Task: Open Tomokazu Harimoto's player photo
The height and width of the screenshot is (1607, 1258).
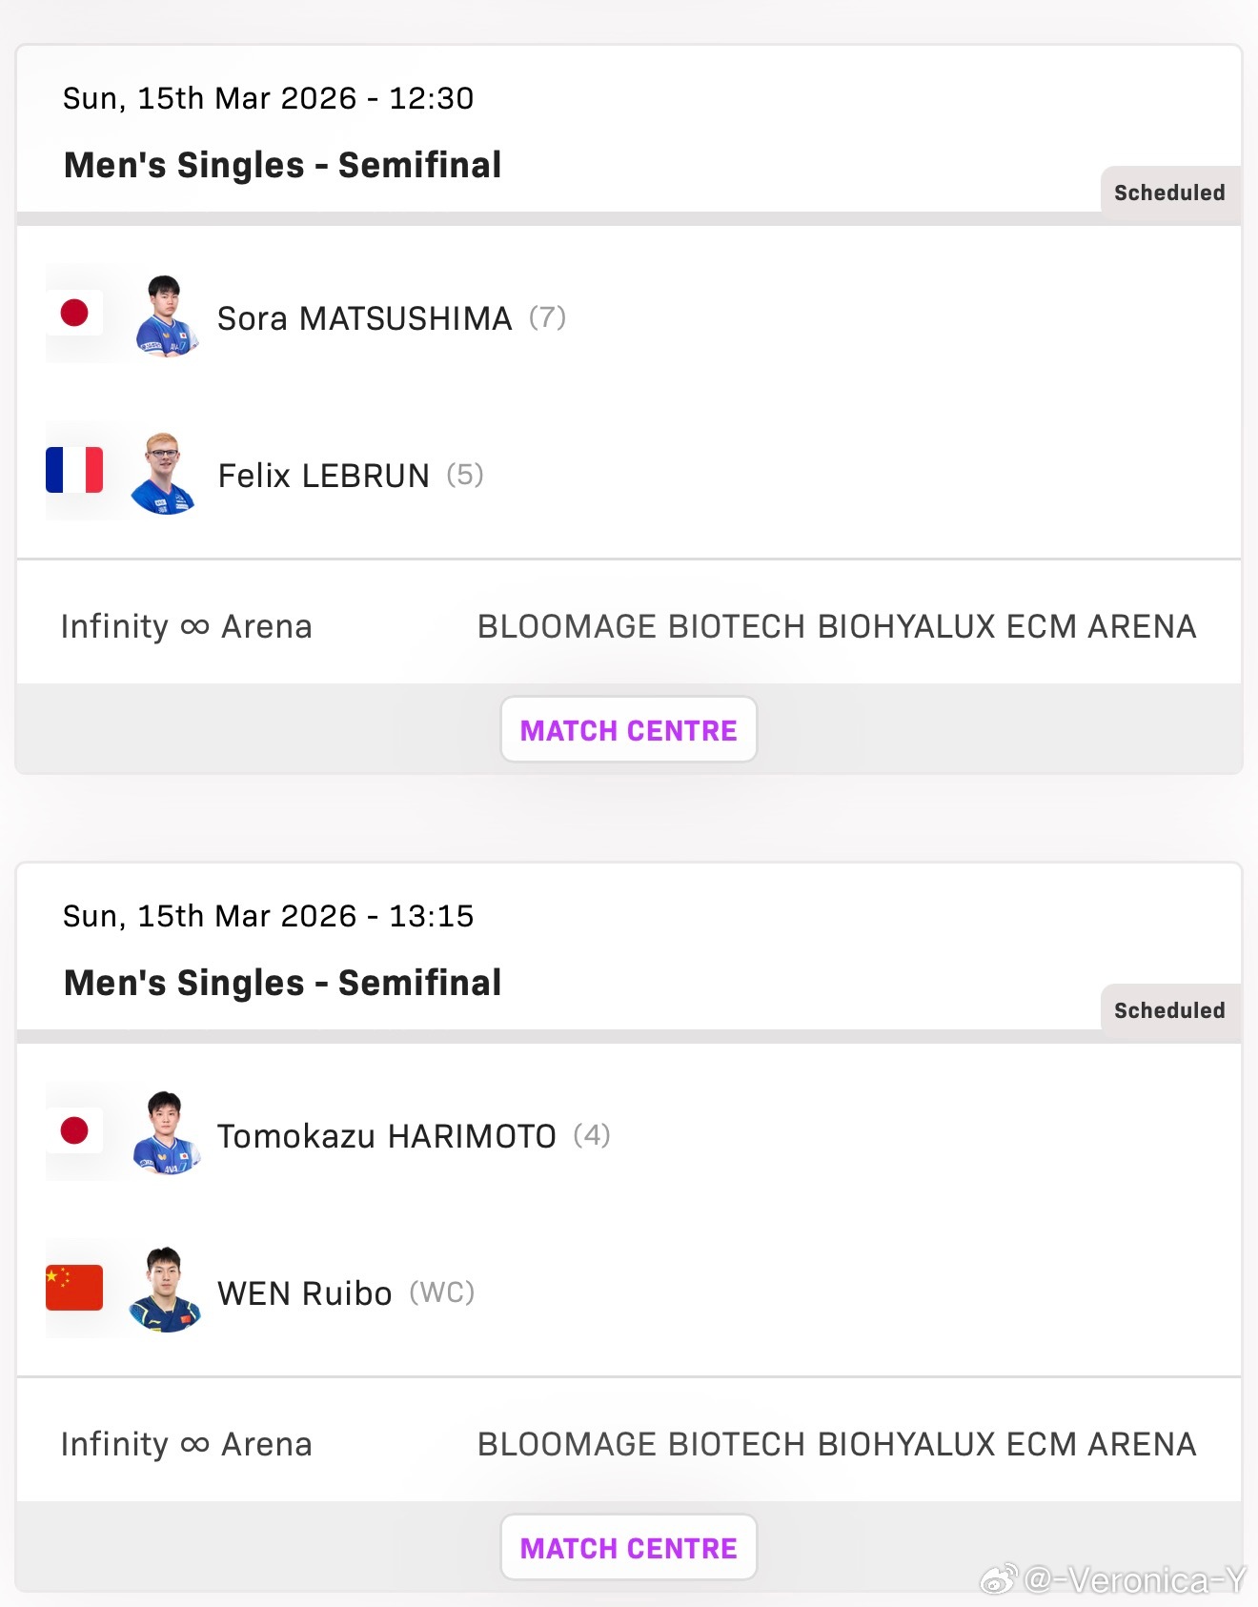Action: tap(165, 1133)
